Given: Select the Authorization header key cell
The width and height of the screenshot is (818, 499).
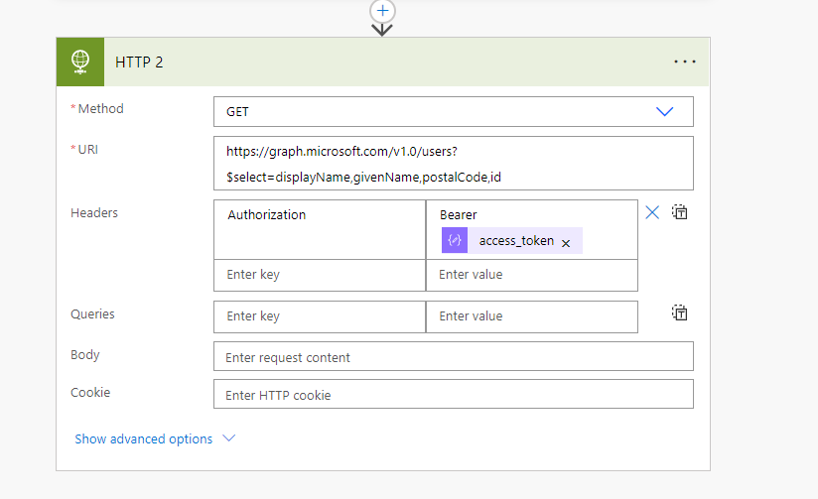Looking at the screenshot, I should (319, 229).
